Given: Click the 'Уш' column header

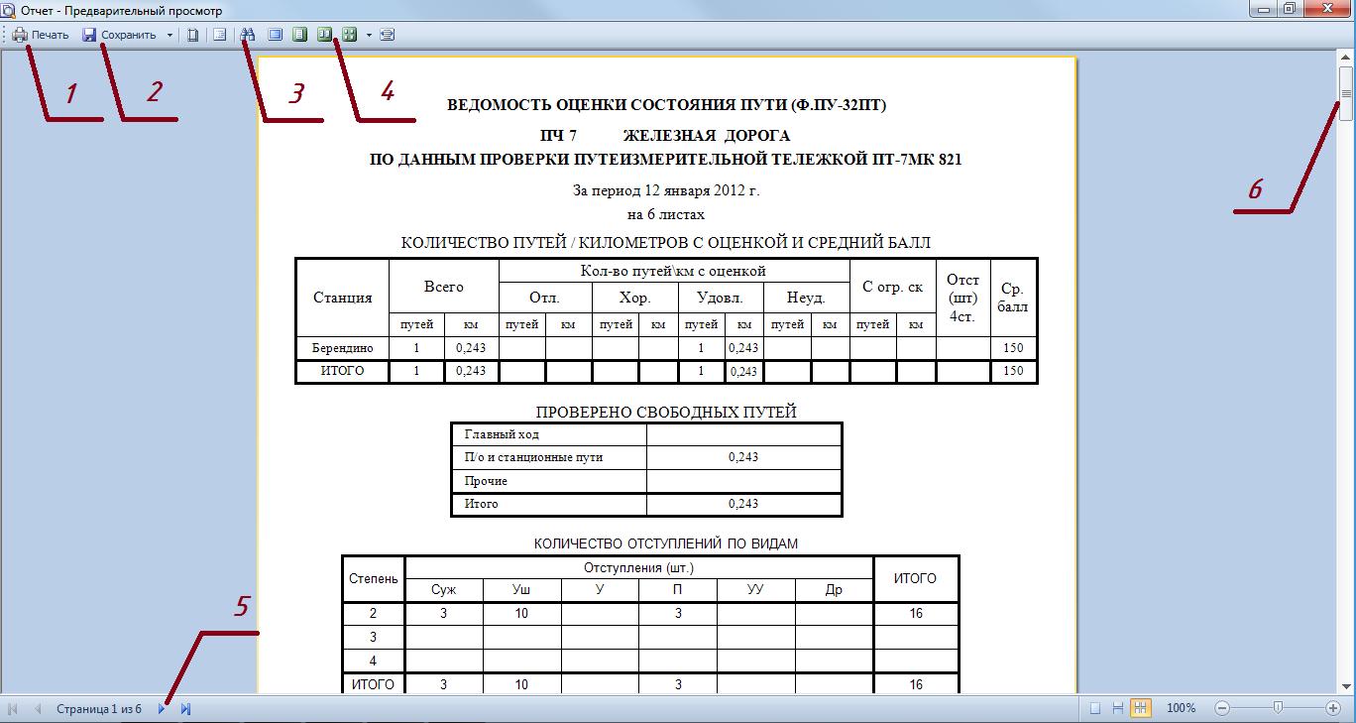Looking at the screenshot, I should tap(521, 589).
